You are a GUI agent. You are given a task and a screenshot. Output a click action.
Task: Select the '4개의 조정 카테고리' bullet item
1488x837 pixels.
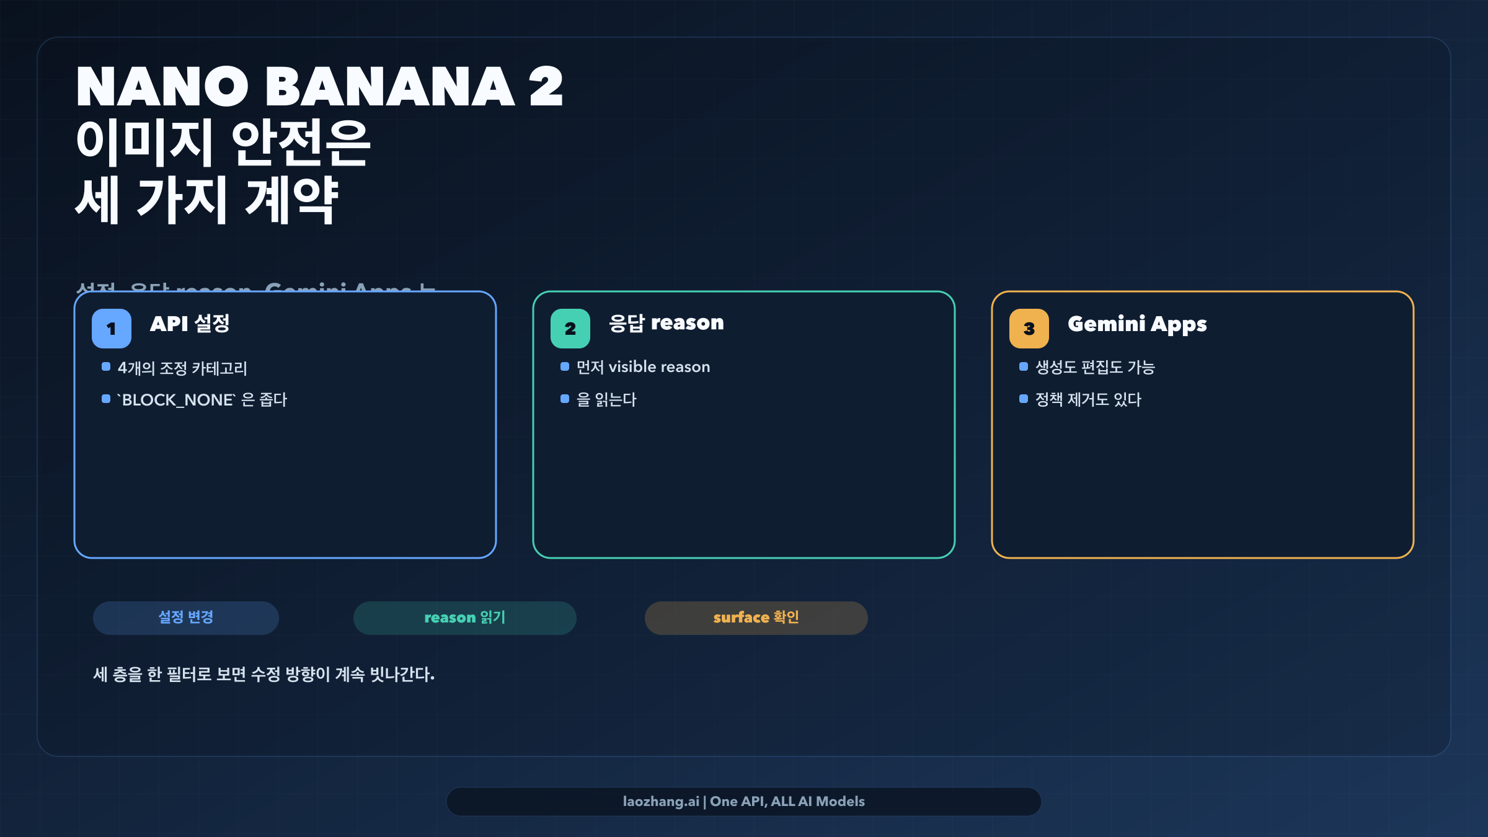tap(182, 368)
